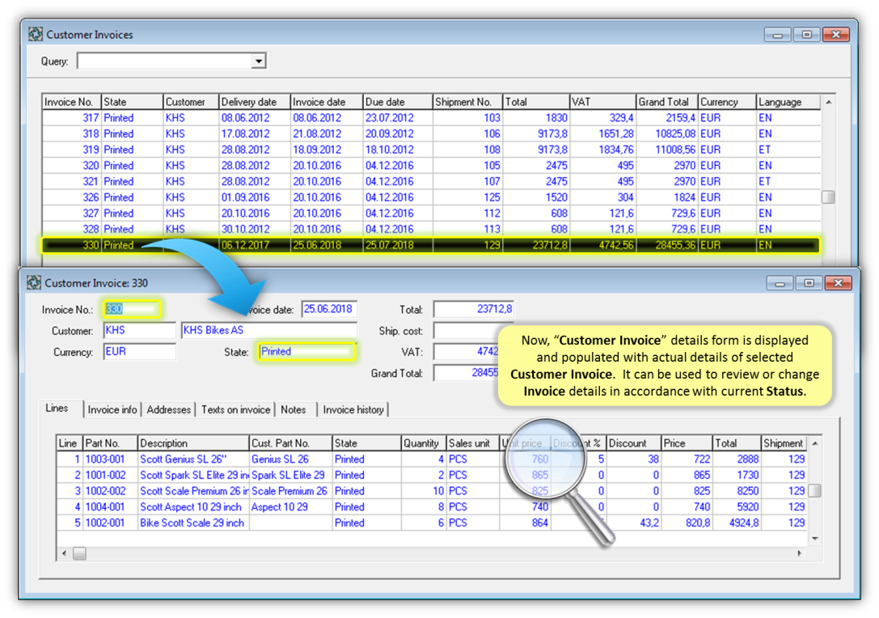This screenshot has width=879, height=618.
Task: Click the Invoice No. field showing 330
Action: pos(133,309)
